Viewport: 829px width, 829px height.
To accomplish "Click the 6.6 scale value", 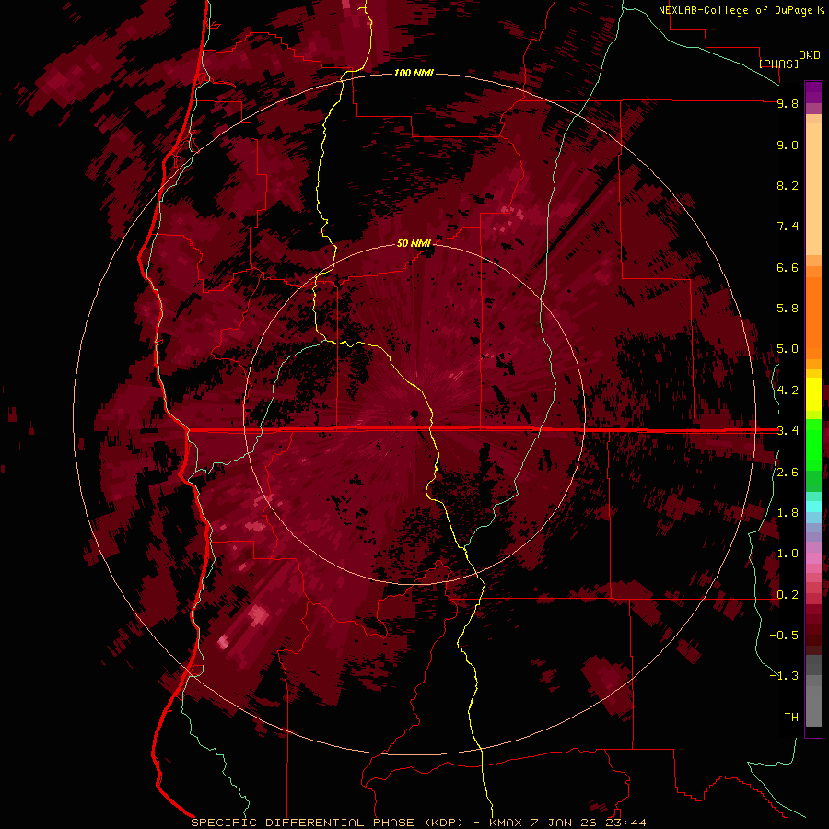I will tap(788, 267).
